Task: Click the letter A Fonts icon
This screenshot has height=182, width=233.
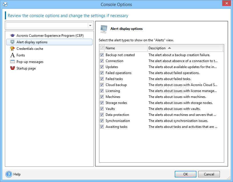Action: (x=13, y=55)
